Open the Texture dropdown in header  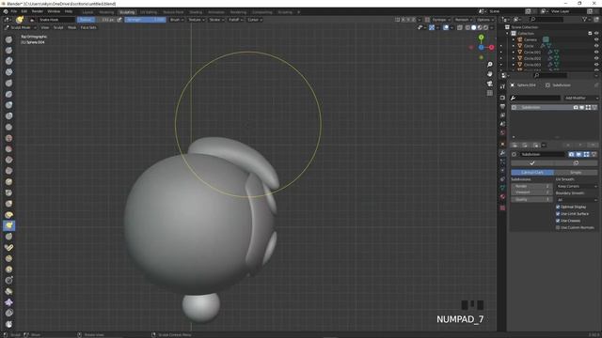[x=196, y=20]
